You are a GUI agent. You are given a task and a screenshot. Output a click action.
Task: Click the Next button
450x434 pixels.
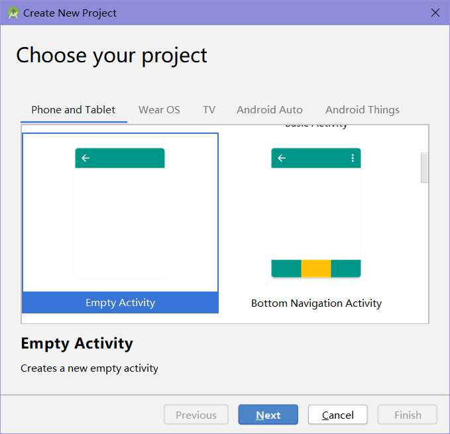coord(268,415)
